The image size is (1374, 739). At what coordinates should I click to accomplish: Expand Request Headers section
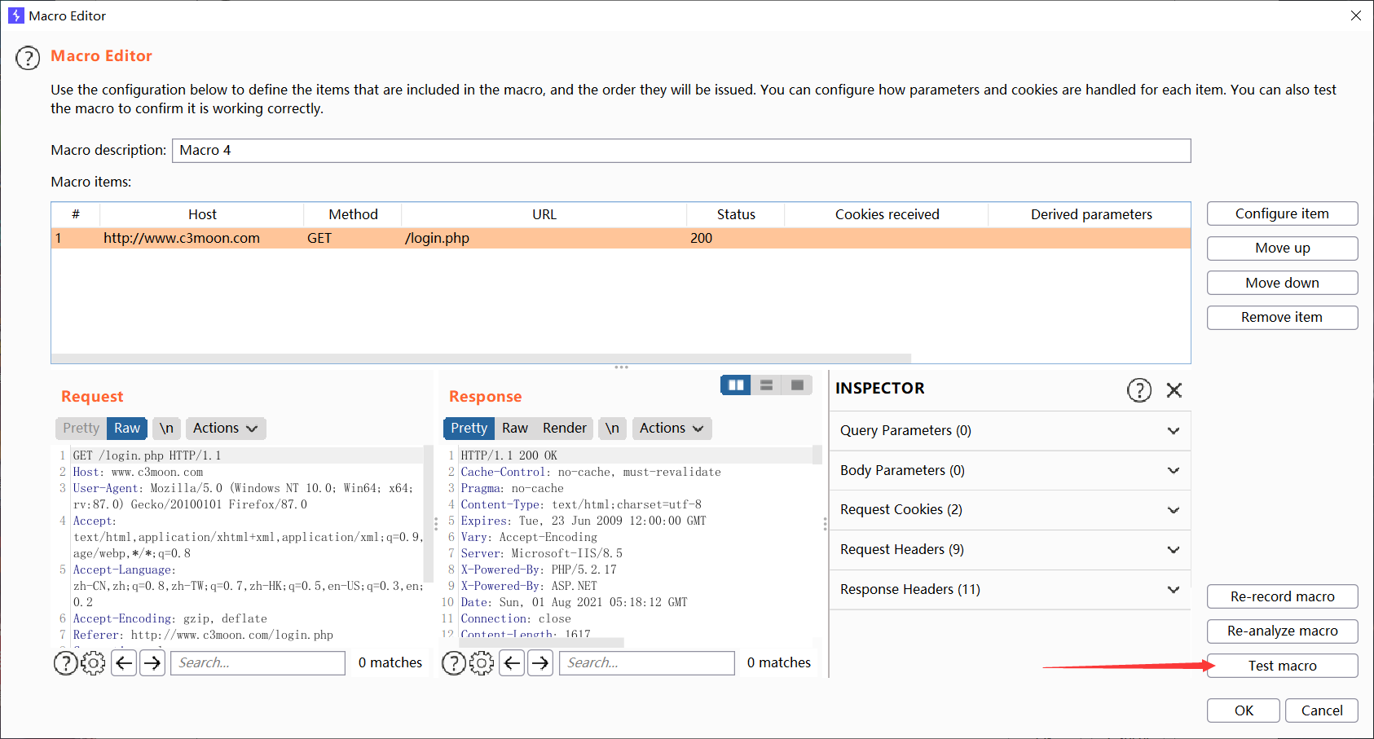tap(1011, 550)
